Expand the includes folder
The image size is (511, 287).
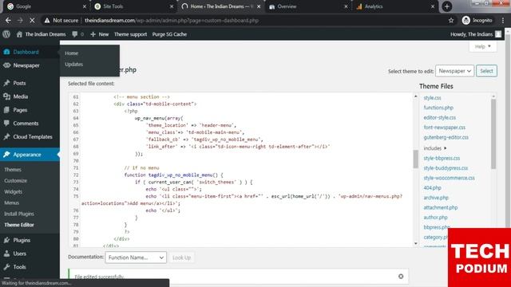coord(434,148)
